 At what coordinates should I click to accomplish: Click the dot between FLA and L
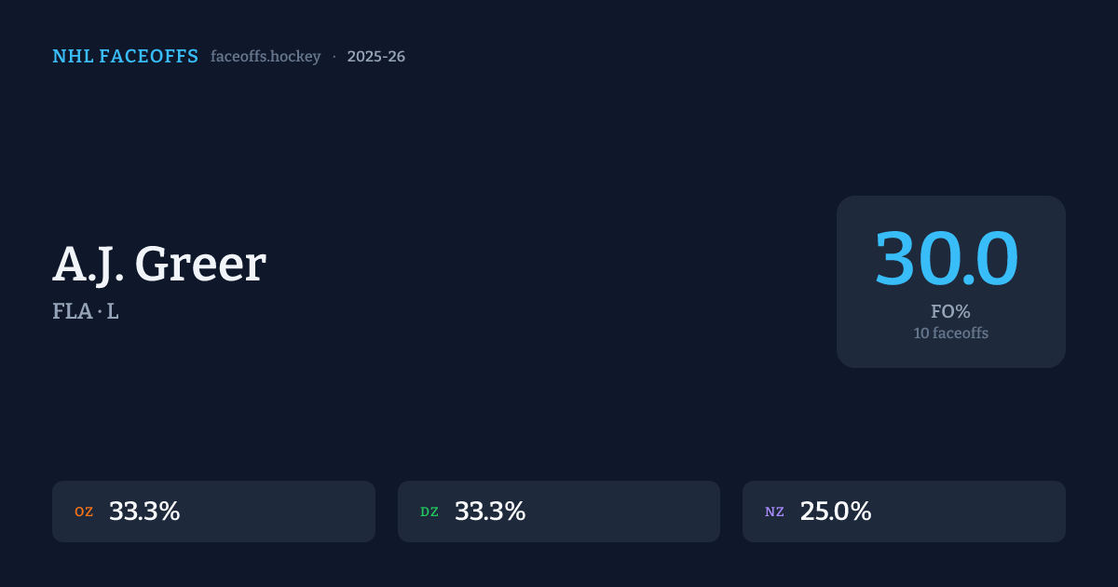[x=98, y=312]
